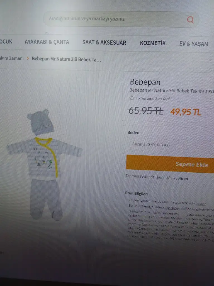Click the İlk Yorumu Sen Yap link

click(x=153, y=99)
